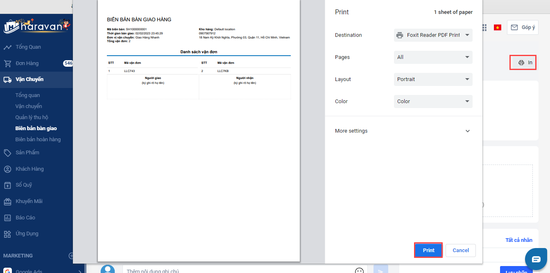550x273 pixels.
Task: Open the Đơn Hàng menu item
Action: click(27, 63)
